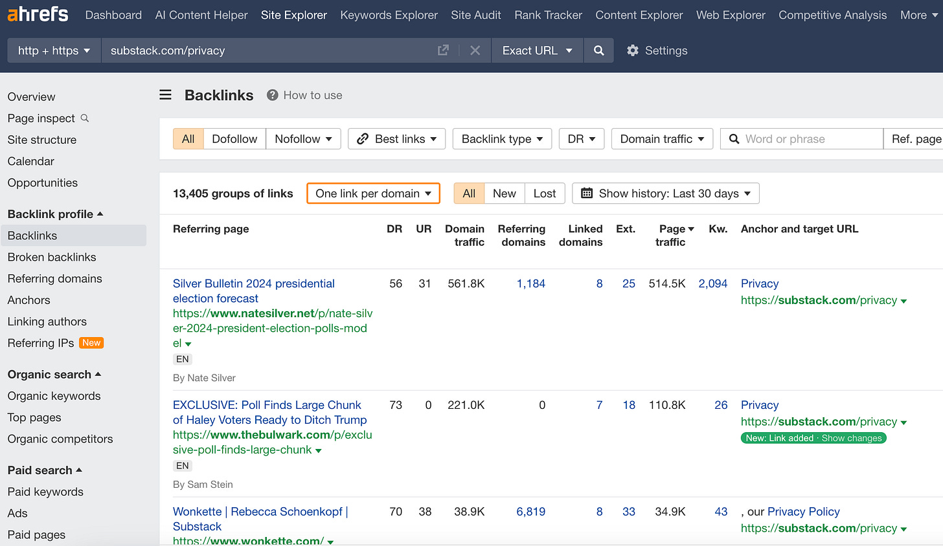This screenshot has height=546, width=943.
Task: Open the protocol http + https dropdown
Action: tap(54, 50)
